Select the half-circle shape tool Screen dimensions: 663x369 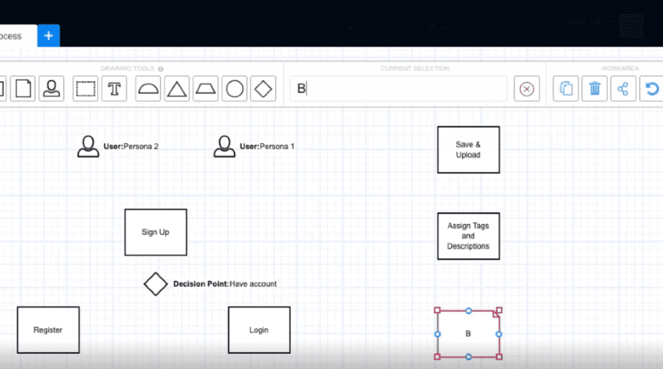tap(148, 89)
